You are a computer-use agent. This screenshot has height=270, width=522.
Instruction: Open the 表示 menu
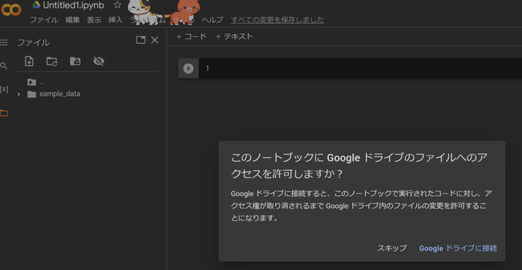tap(94, 20)
